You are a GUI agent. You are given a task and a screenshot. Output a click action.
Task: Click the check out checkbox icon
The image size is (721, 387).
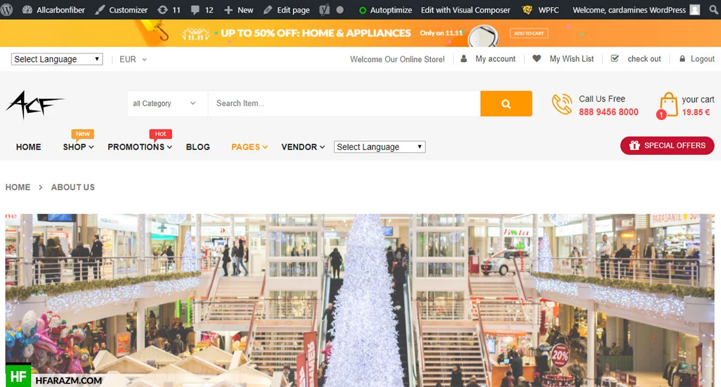[615, 59]
